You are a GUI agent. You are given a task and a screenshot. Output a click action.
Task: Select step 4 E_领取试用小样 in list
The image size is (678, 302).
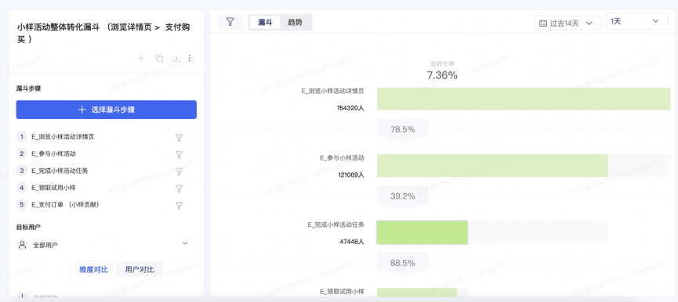pos(53,188)
